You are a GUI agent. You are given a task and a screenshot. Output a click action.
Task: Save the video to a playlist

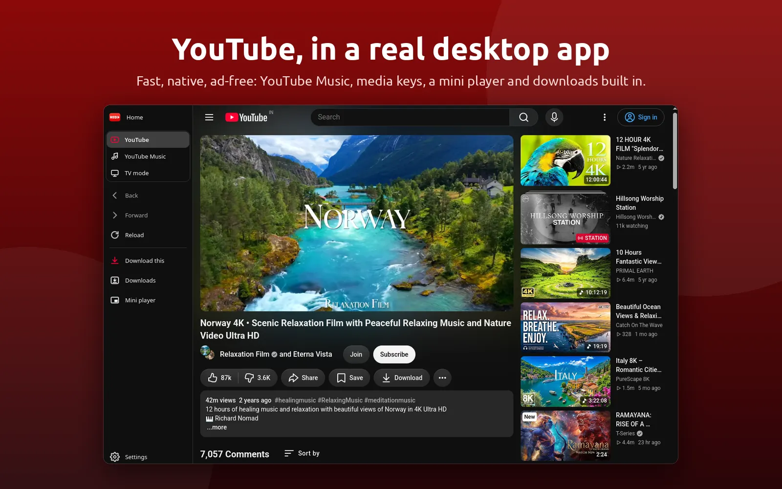pos(350,378)
